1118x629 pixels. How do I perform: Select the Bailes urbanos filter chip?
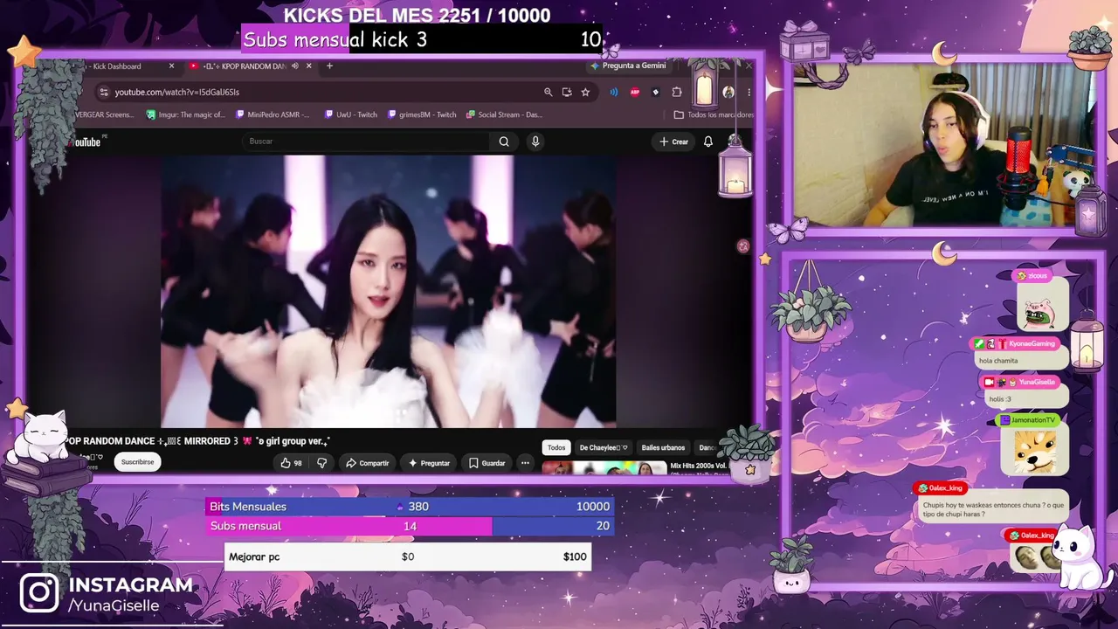(x=663, y=447)
